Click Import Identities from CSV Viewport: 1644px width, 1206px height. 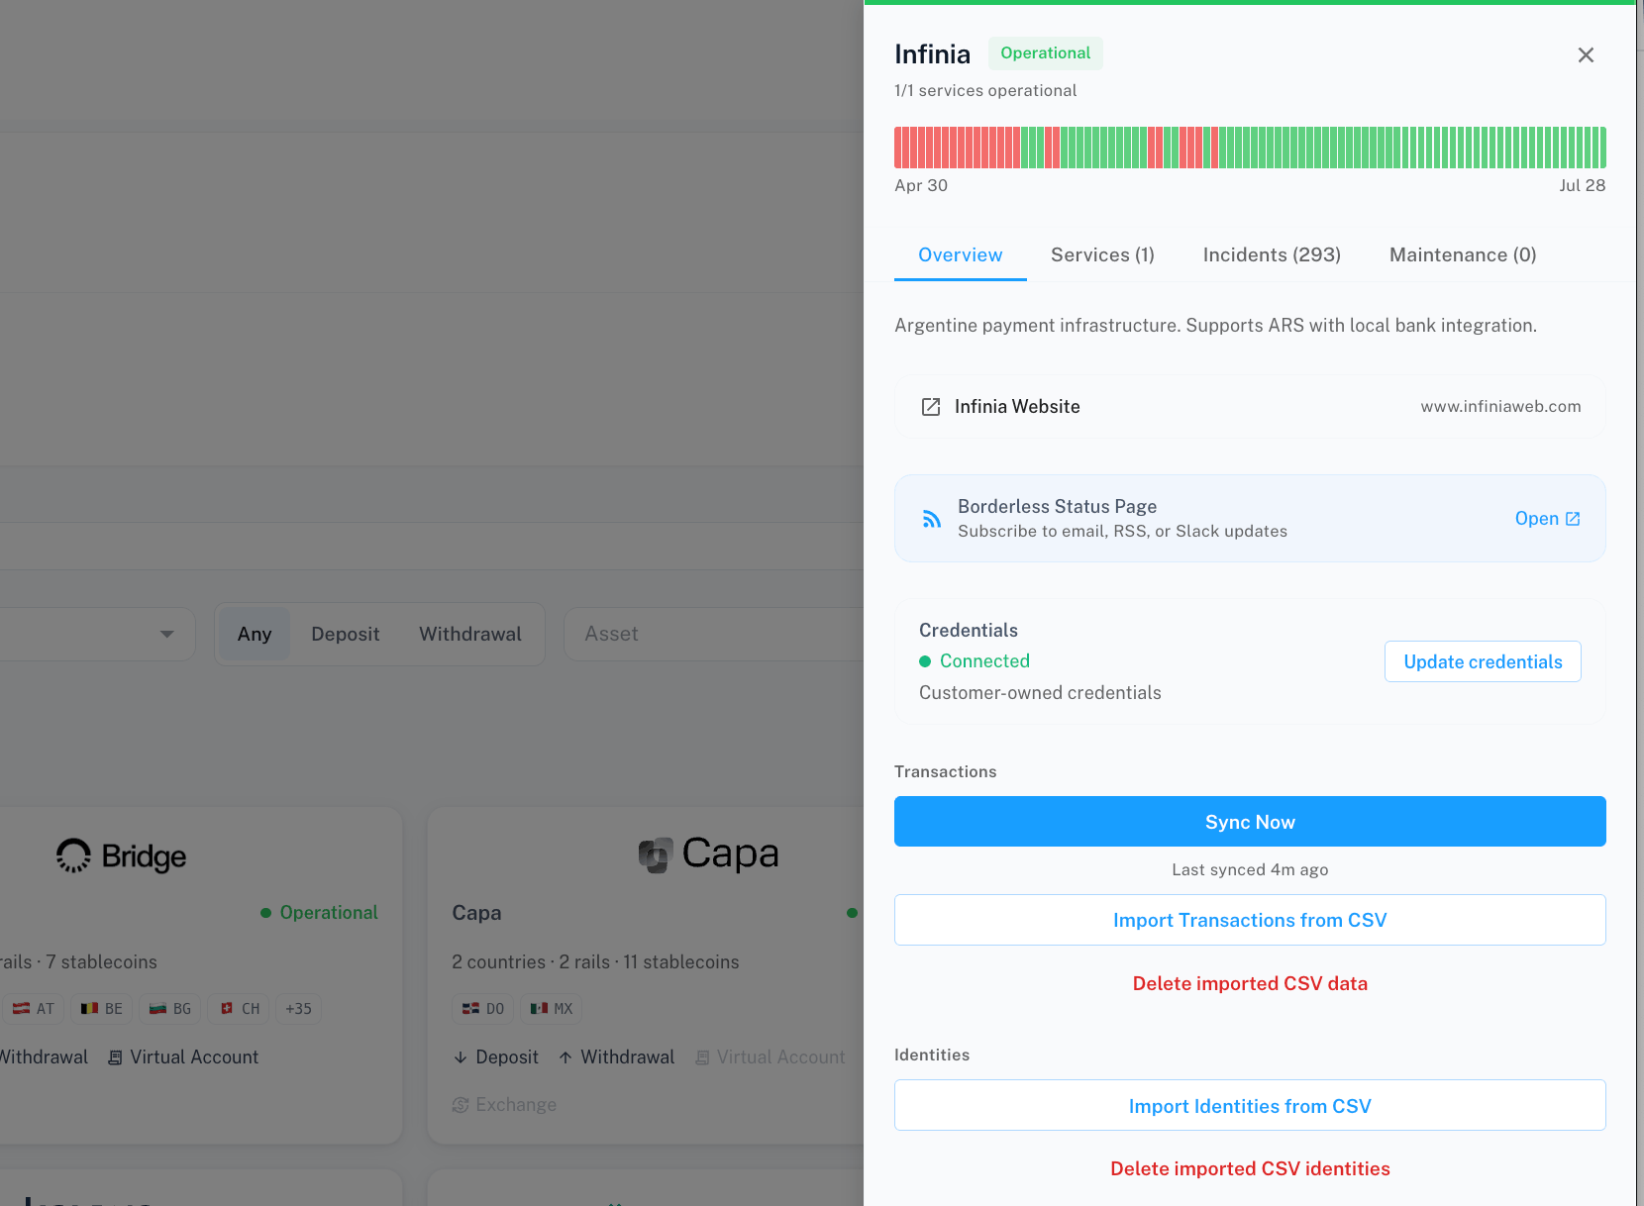click(x=1250, y=1106)
